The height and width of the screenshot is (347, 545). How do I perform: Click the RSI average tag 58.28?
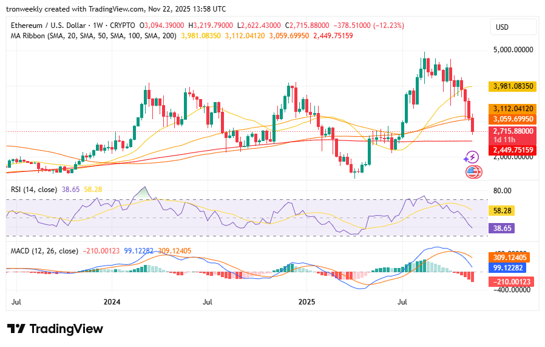tap(501, 210)
